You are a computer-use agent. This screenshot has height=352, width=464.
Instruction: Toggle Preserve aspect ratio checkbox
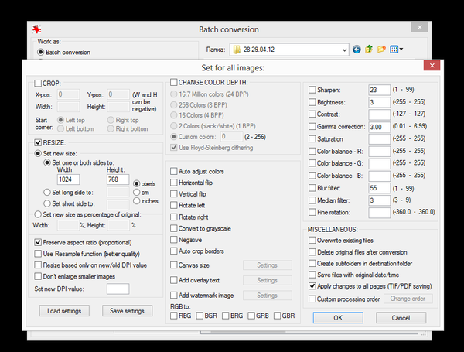pyautogui.click(x=38, y=242)
